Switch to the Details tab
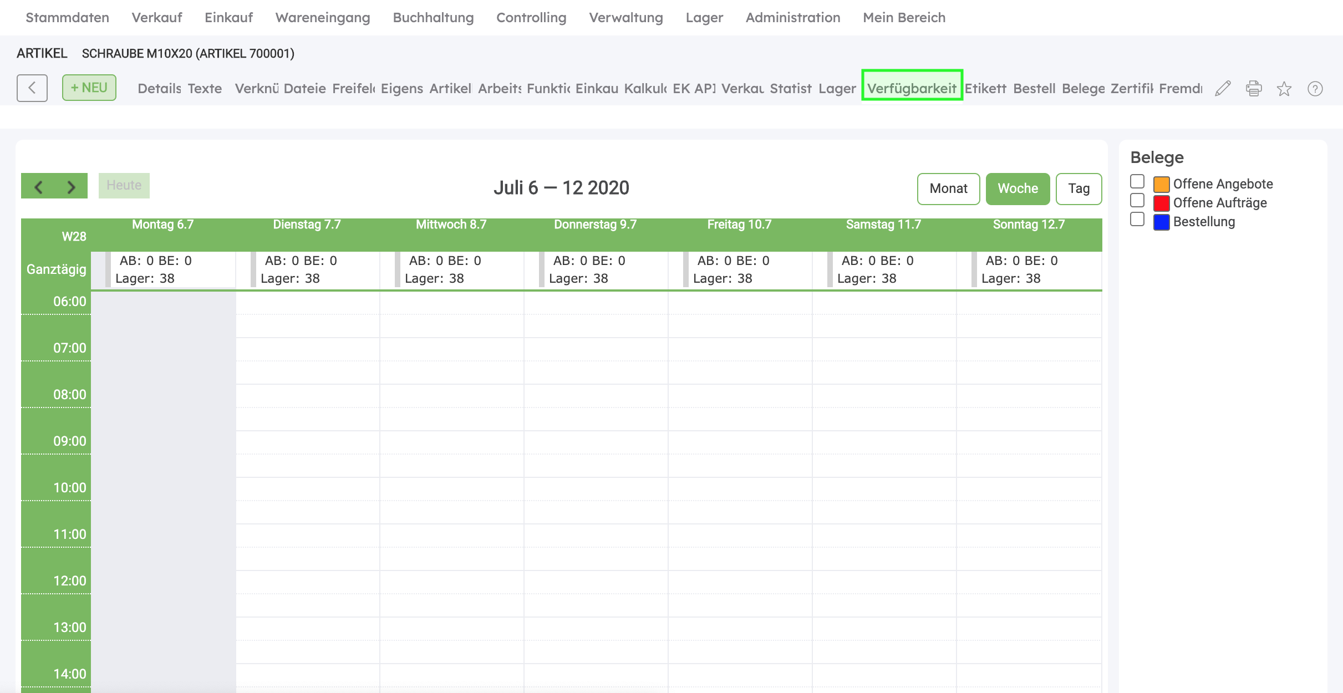The height and width of the screenshot is (693, 1343). [159, 89]
